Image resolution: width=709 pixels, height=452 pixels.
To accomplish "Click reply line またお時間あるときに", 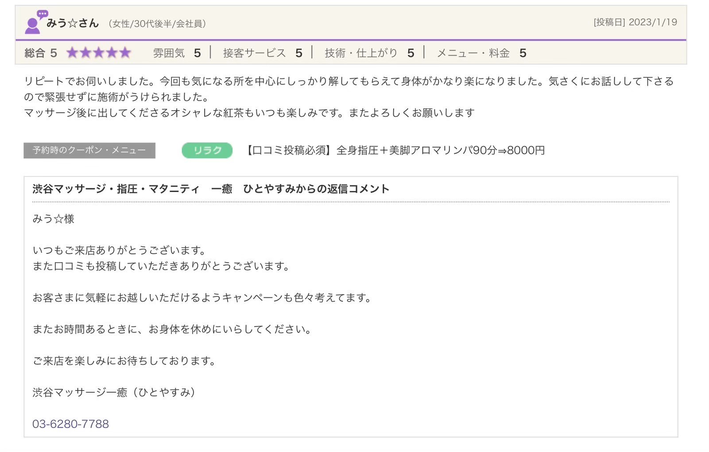I will (173, 329).
